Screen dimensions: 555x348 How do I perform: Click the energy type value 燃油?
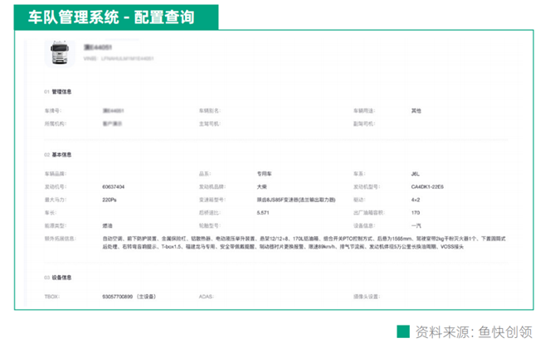click(x=107, y=225)
